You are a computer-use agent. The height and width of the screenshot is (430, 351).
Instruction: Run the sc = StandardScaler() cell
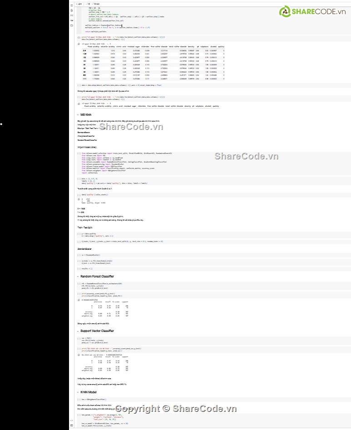[x=79, y=255]
